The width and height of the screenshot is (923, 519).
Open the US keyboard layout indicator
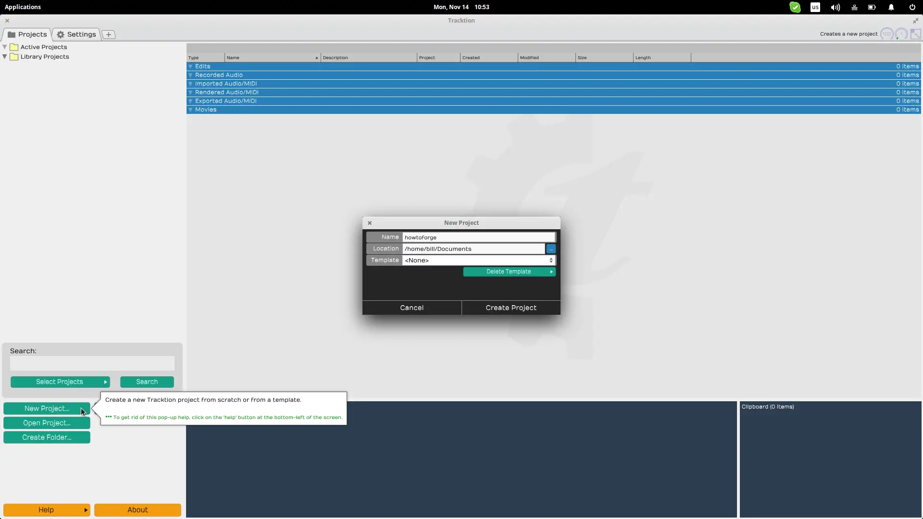[815, 7]
